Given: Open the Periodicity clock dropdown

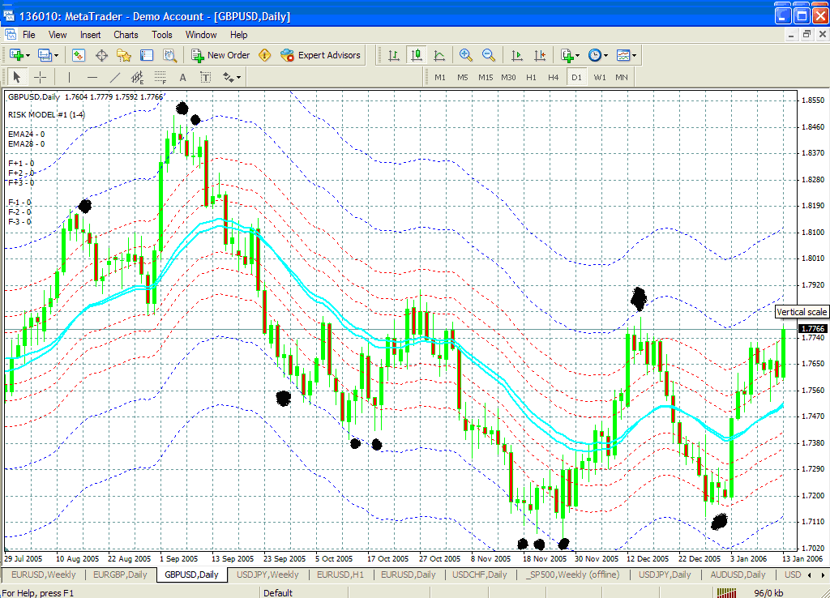Looking at the screenshot, I should (598, 55).
